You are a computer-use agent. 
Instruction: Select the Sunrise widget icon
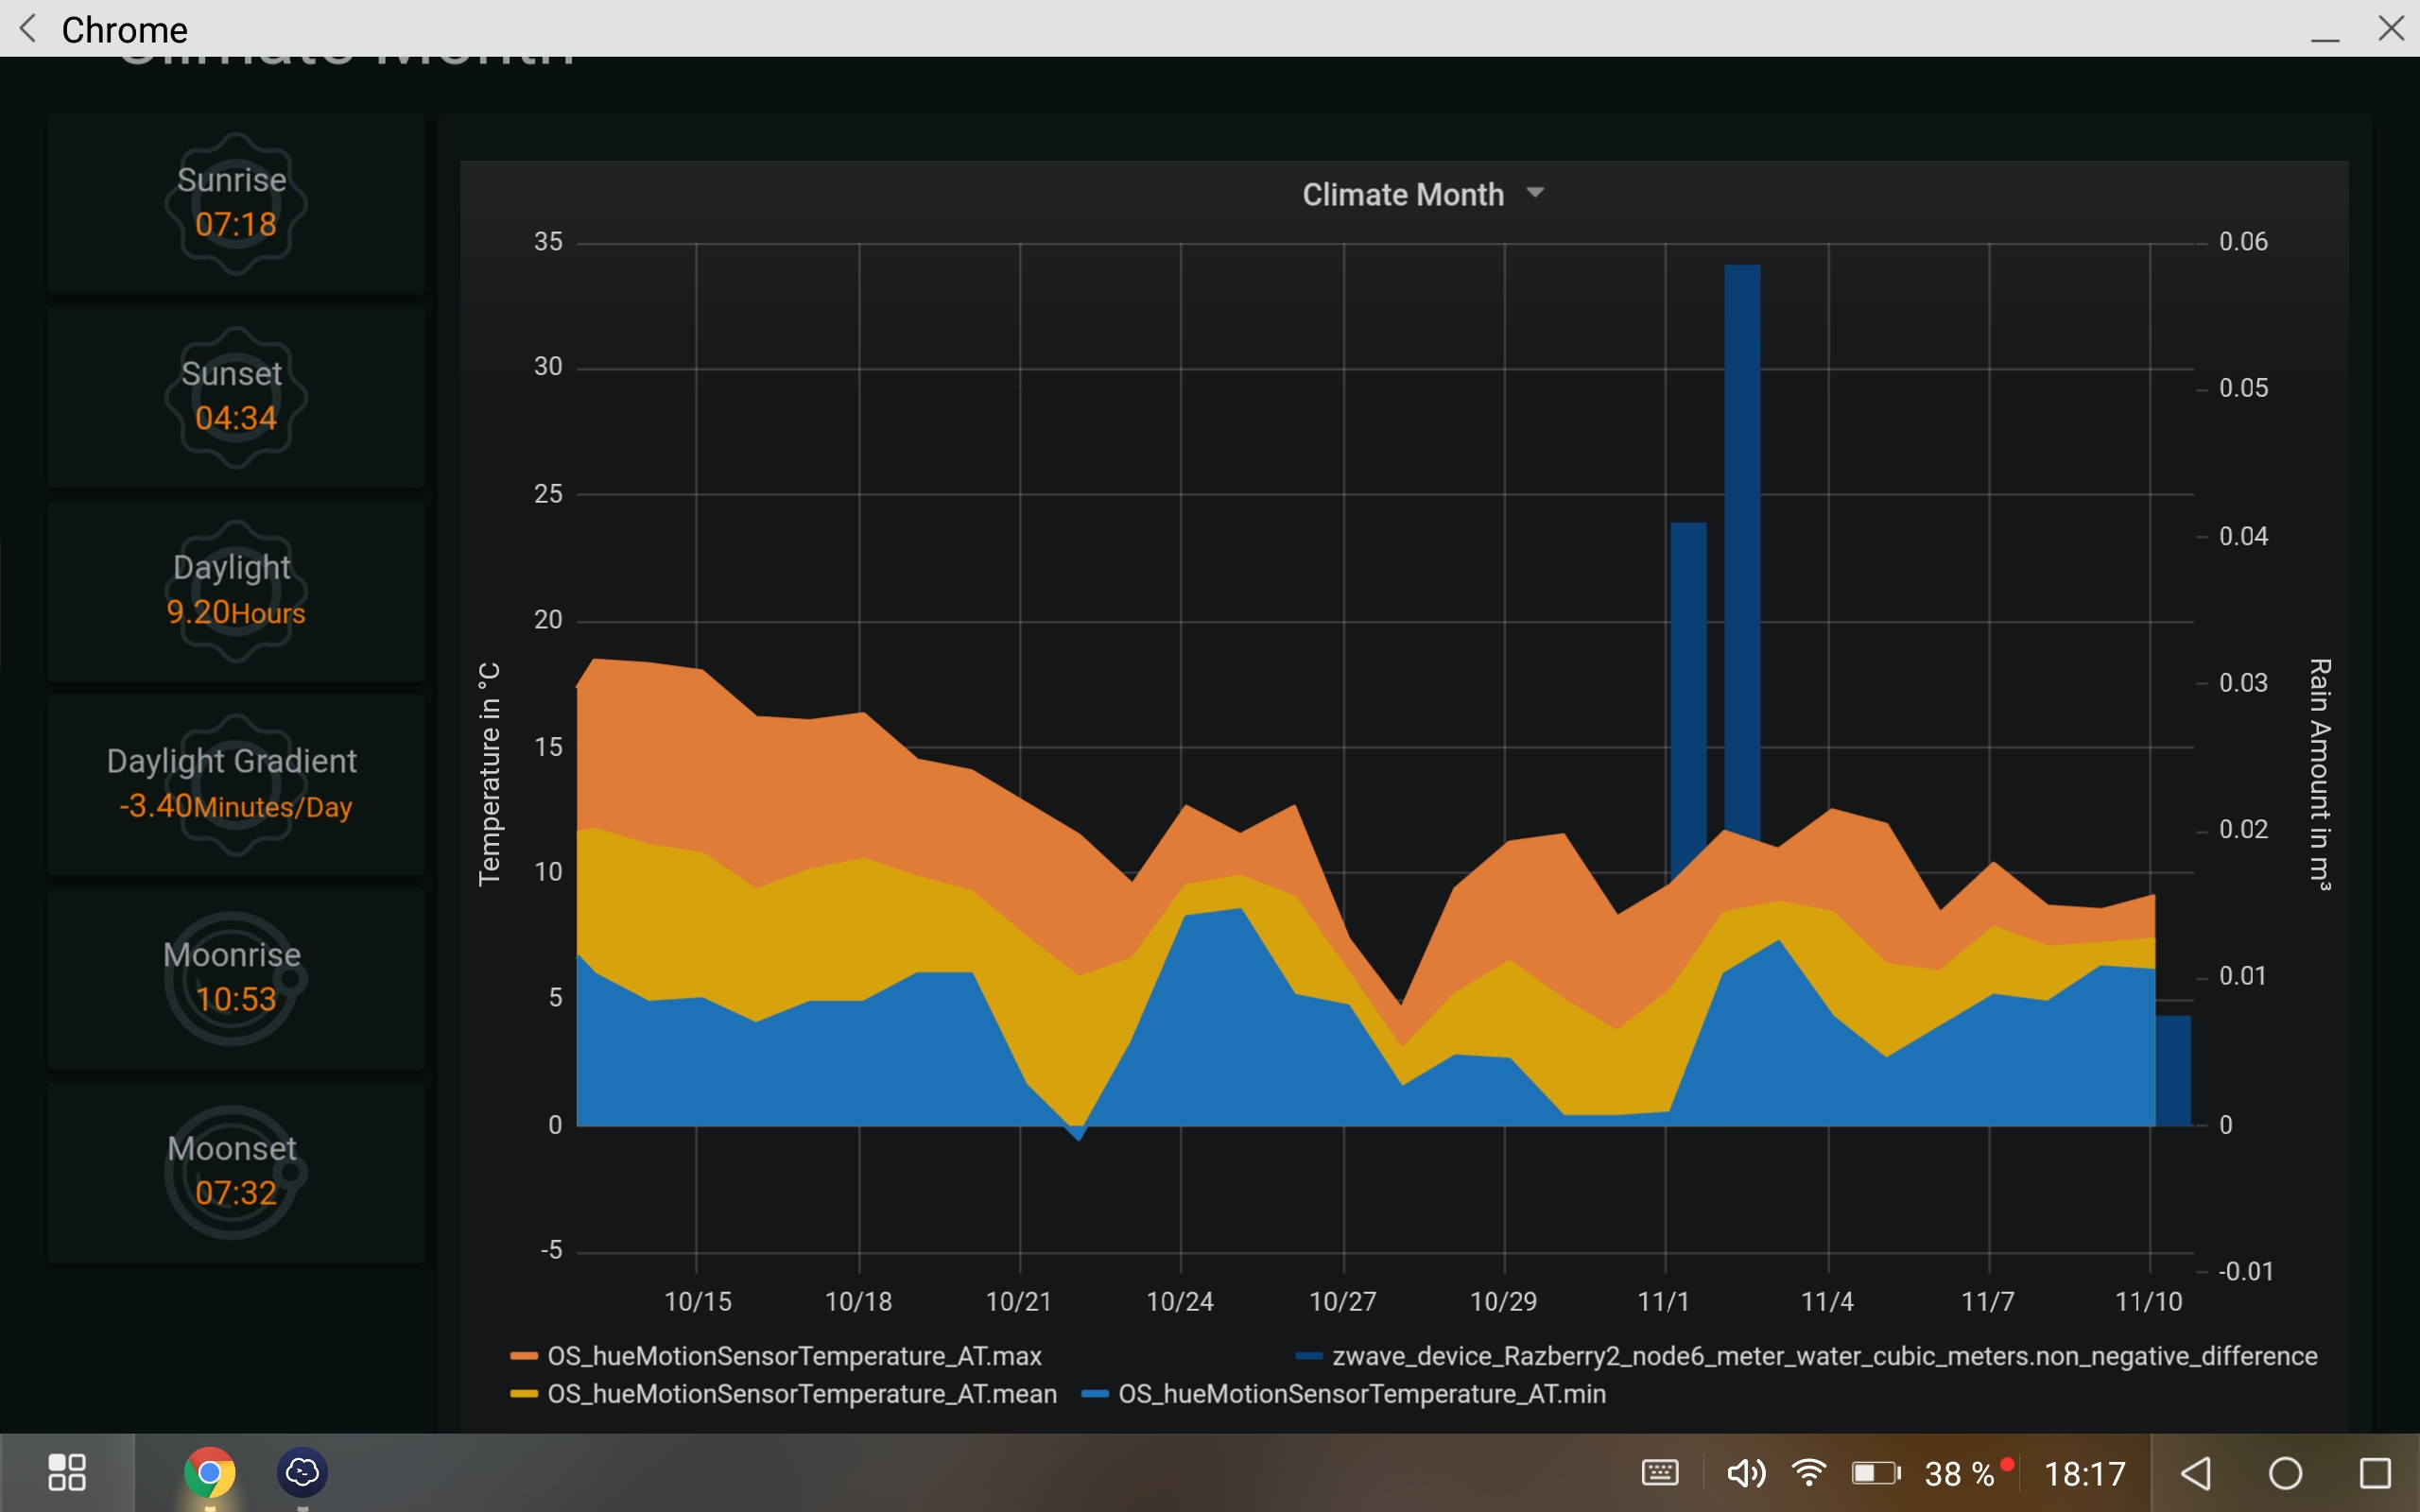[x=232, y=205]
